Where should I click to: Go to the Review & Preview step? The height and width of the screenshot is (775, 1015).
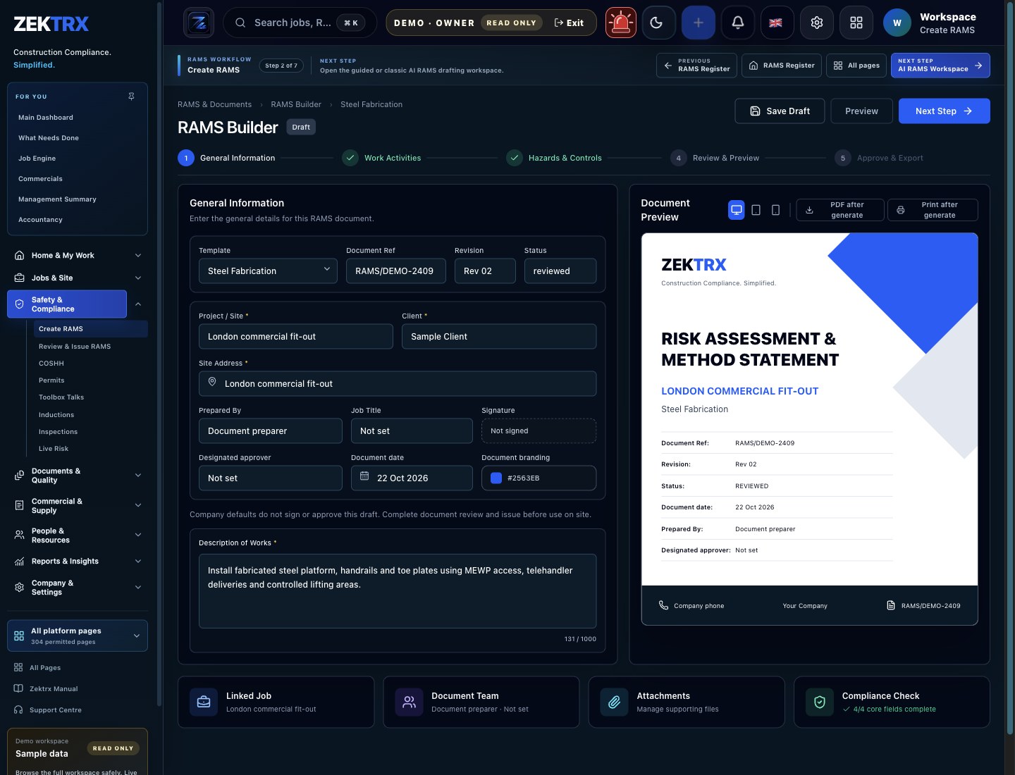coord(715,158)
